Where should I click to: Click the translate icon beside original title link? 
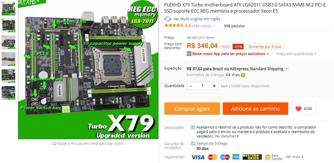point(168,19)
